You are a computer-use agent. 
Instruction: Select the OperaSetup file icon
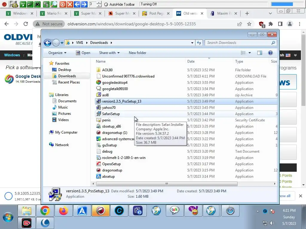tap(99, 164)
